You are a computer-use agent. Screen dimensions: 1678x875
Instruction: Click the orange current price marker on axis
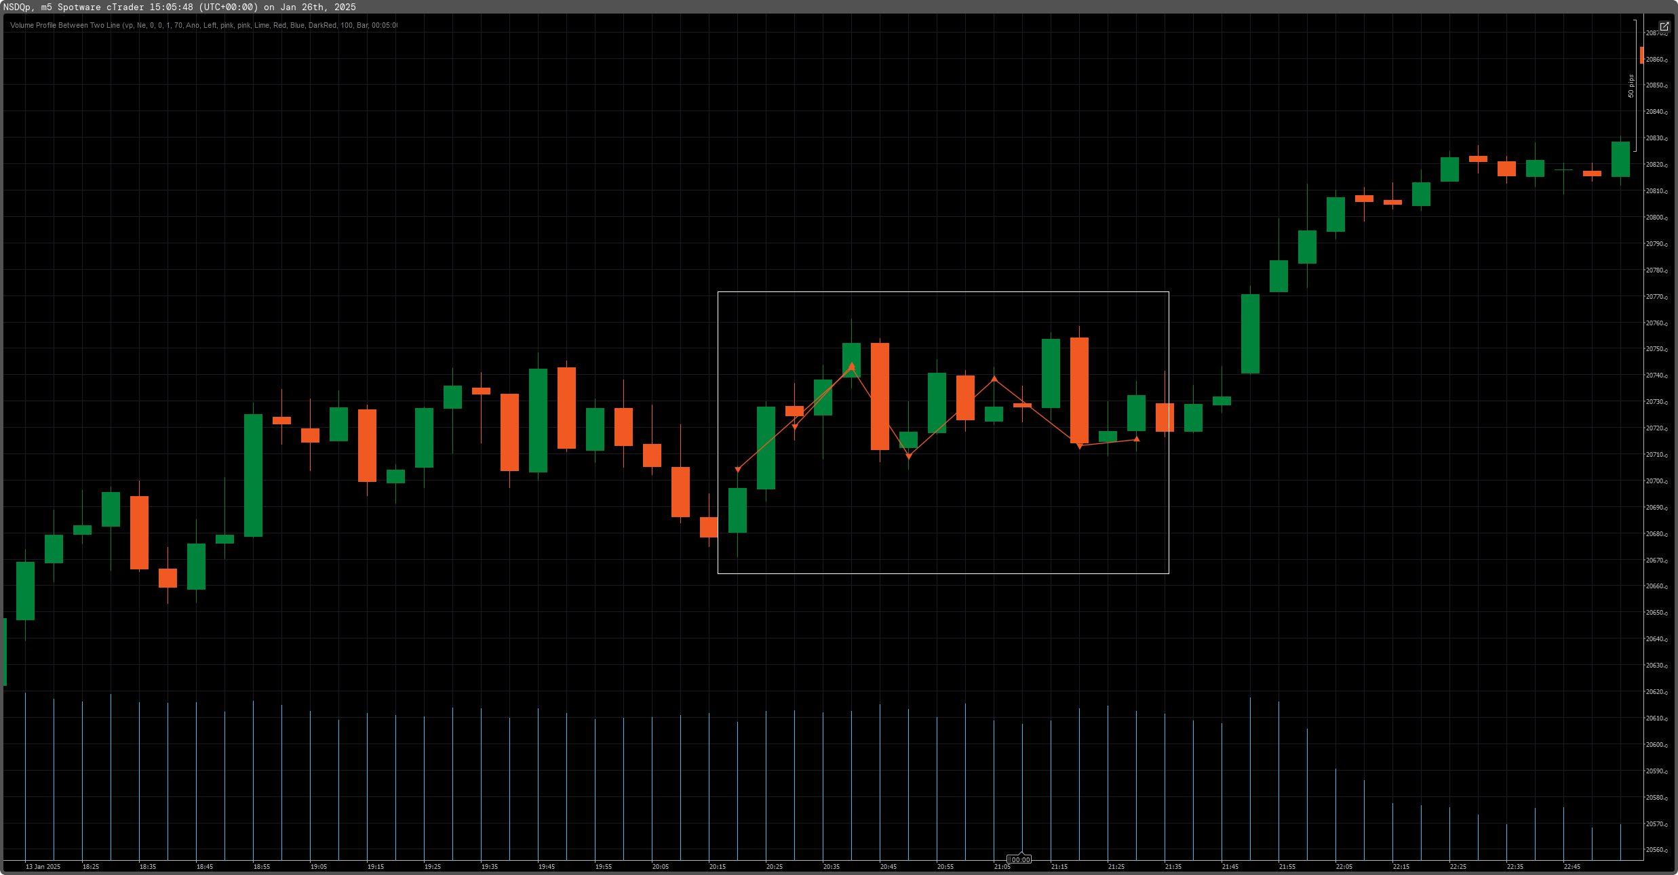(x=1641, y=55)
